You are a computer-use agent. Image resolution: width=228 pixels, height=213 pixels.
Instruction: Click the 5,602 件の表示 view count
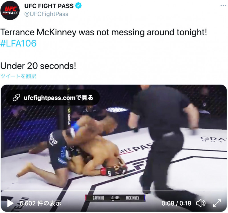coord(40,203)
